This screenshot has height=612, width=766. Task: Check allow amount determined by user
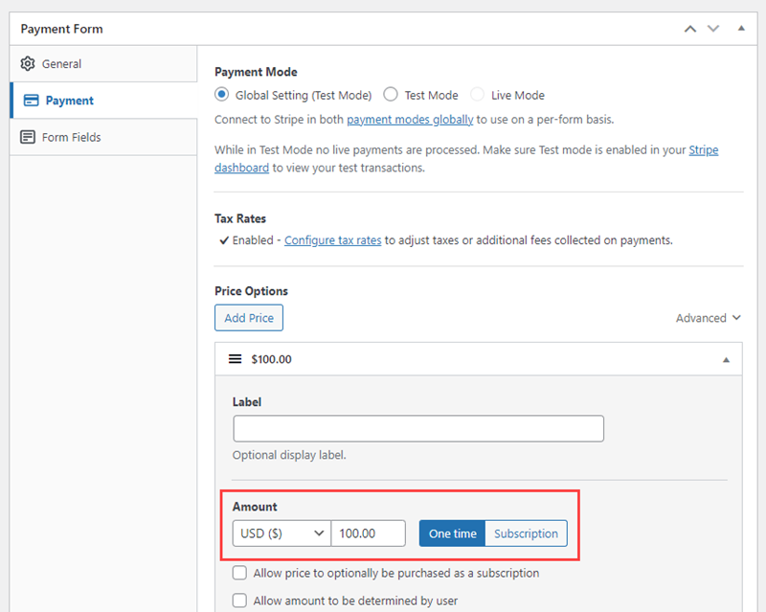pos(239,601)
